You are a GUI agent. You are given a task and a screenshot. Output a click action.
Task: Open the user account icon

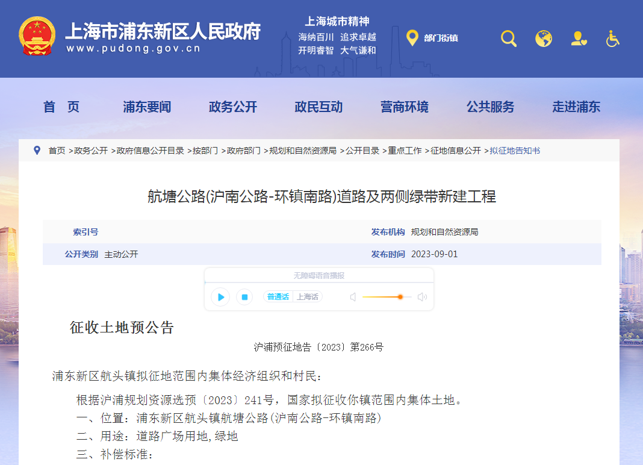pos(579,38)
